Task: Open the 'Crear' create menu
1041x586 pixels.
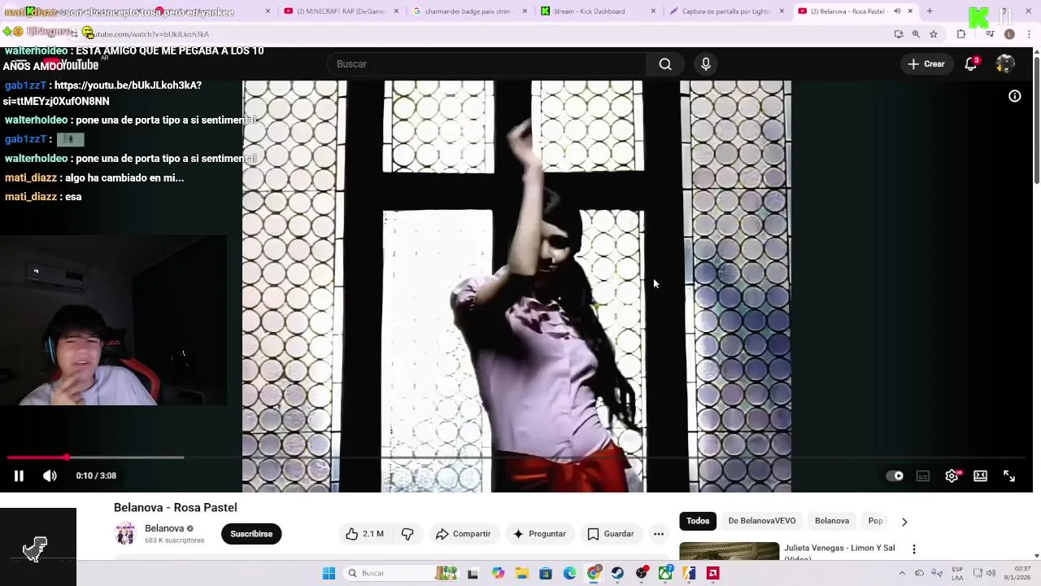Action: (926, 64)
